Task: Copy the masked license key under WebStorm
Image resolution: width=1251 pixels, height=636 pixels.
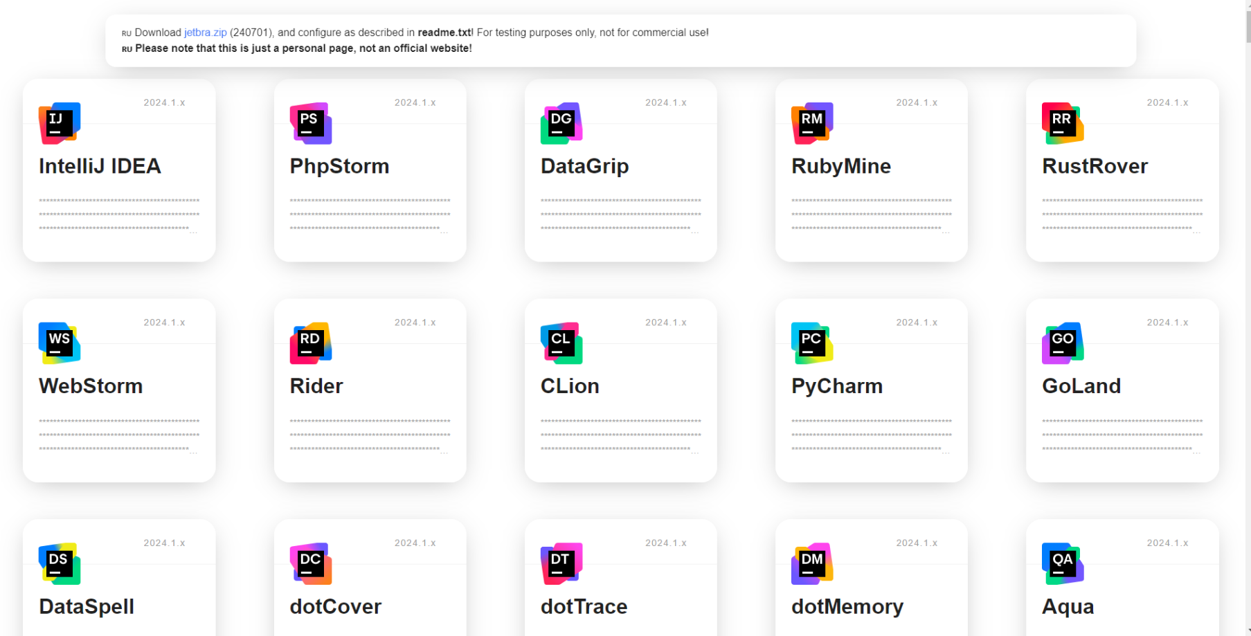Action: (x=119, y=436)
